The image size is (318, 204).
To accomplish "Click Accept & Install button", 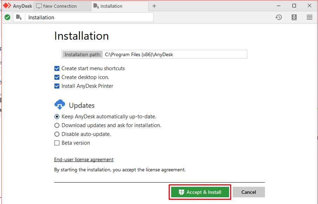I will coord(200,192).
